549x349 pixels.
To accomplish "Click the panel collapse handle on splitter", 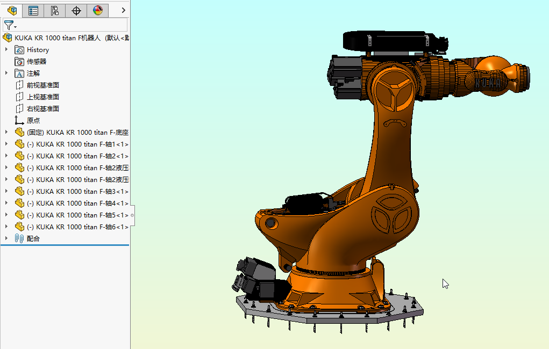I will click(x=132, y=215).
